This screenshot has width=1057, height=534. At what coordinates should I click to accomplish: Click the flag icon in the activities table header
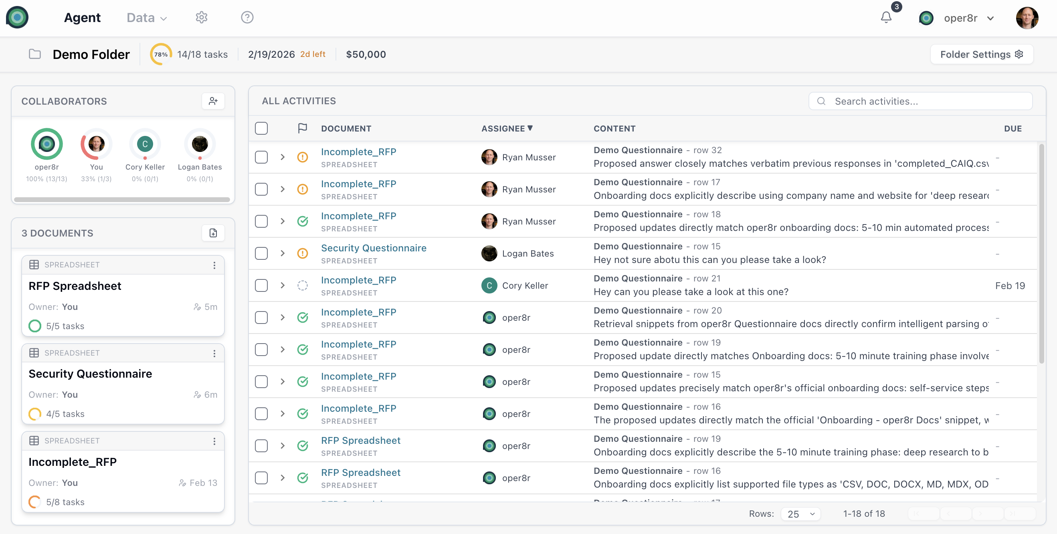point(302,128)
